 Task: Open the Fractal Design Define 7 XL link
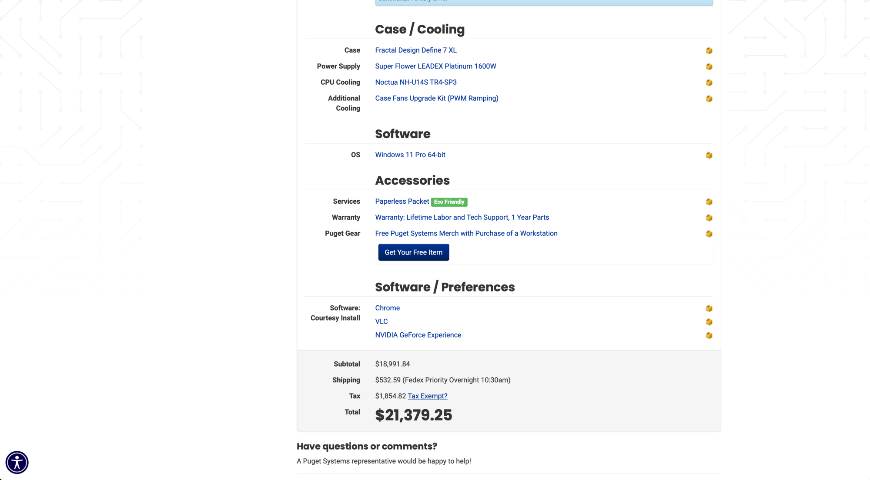coord(415,50)
